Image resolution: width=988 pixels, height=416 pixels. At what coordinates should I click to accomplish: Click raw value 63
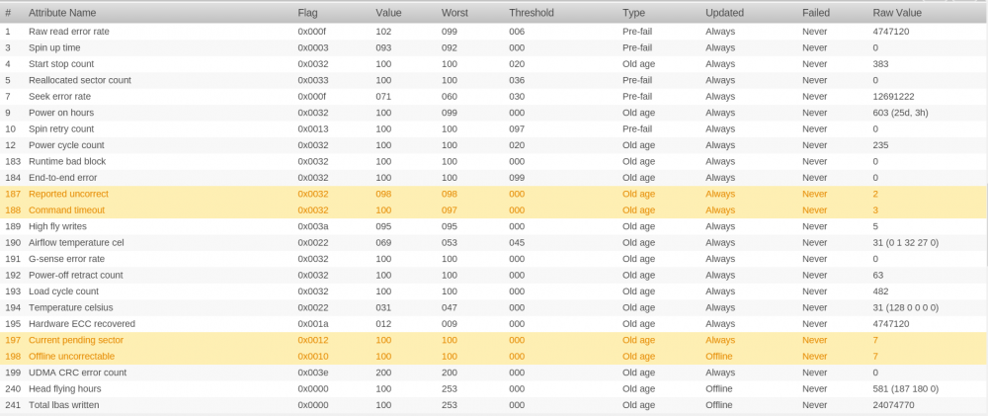pos(878,276)
